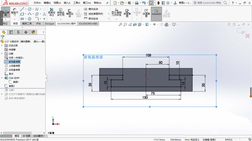Select the Smart Dimension (智能尺寸) tool
The width and height of the screenshot is (252, 141).
click(14, 12)
